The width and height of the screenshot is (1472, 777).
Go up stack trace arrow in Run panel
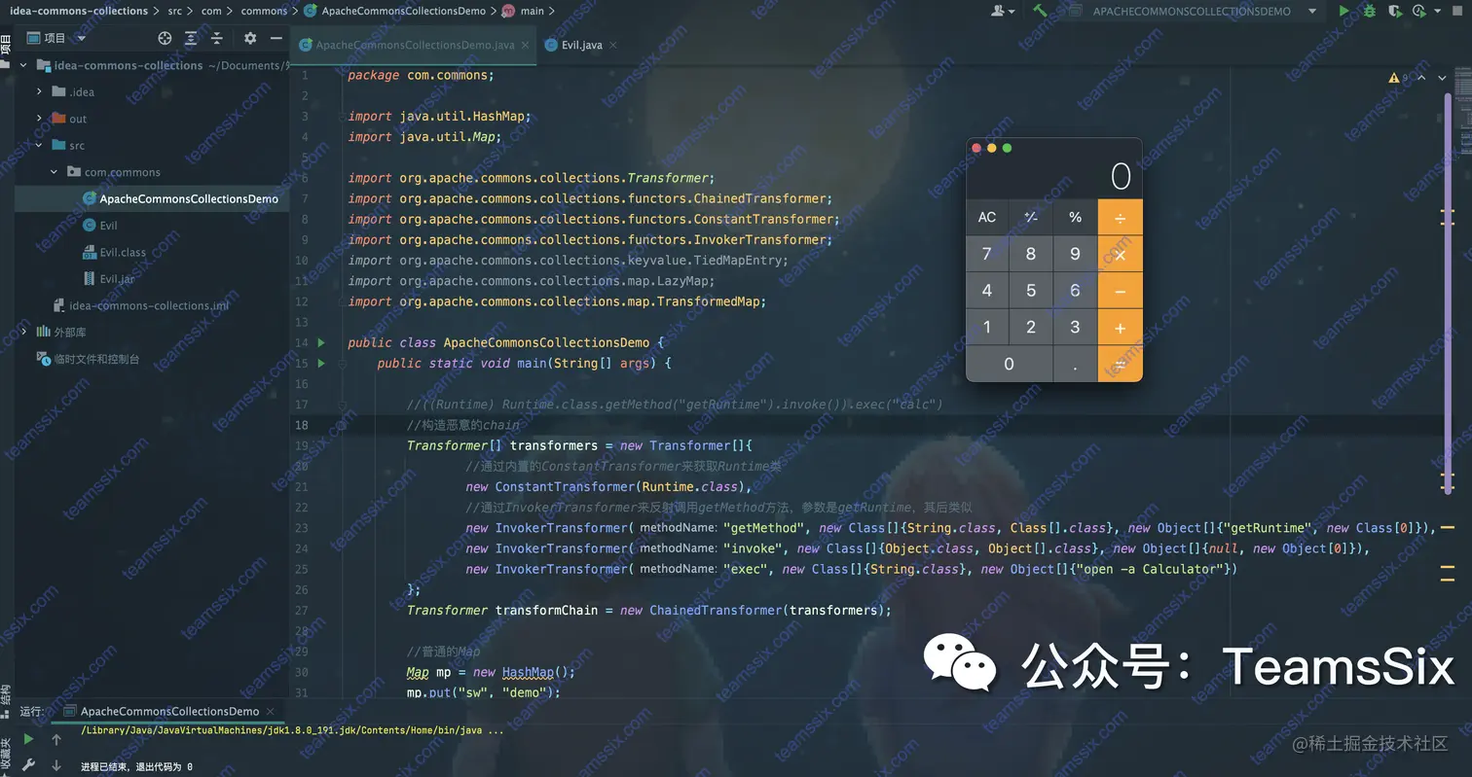tap(55, 739)
